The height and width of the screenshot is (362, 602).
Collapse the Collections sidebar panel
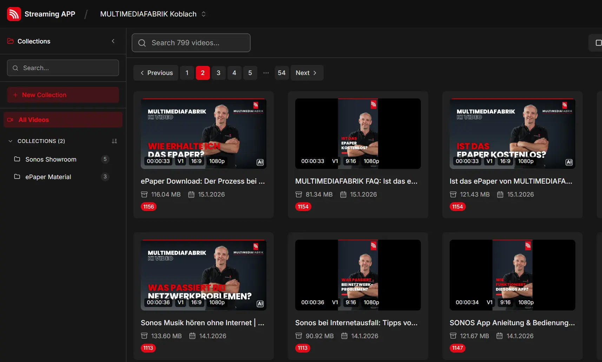pyautogui.click(x=113, y=41)
